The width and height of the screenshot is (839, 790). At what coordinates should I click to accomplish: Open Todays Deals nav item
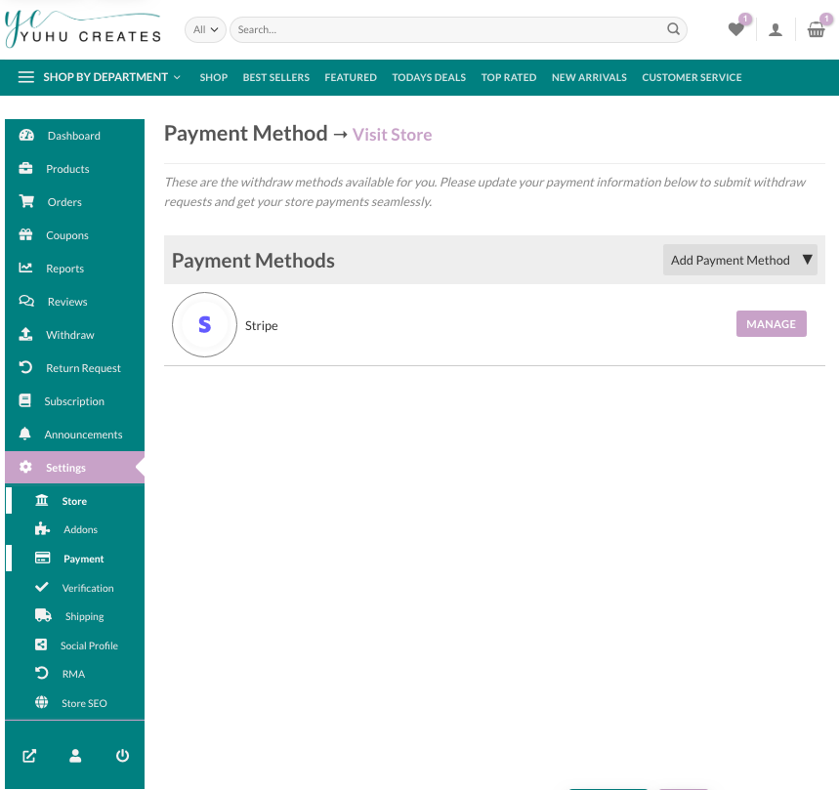pos(429,77)
